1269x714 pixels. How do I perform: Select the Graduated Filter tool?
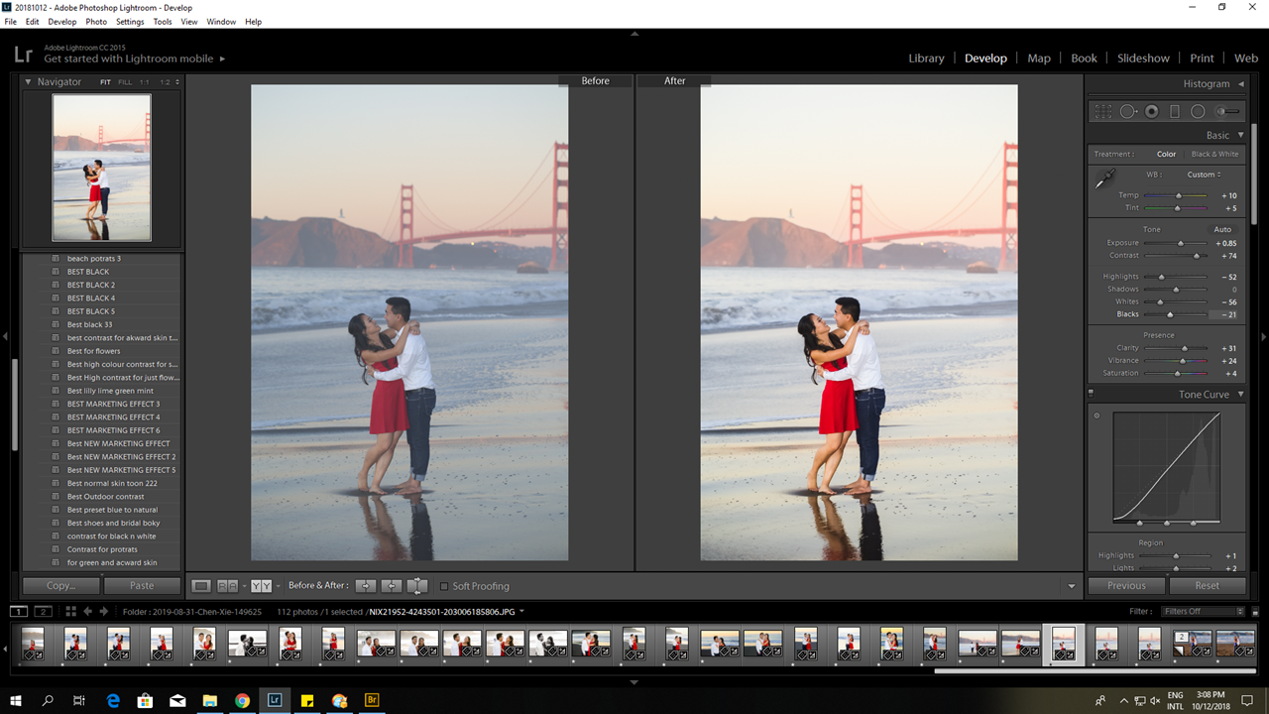1175,112
